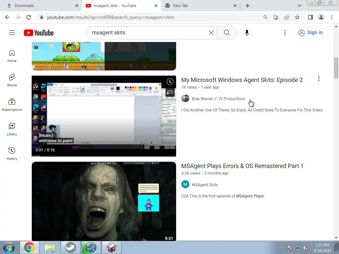Click Add to queue icon on Episode 2 thumbnail
The image size is (339, 254).
click(170, 93)
